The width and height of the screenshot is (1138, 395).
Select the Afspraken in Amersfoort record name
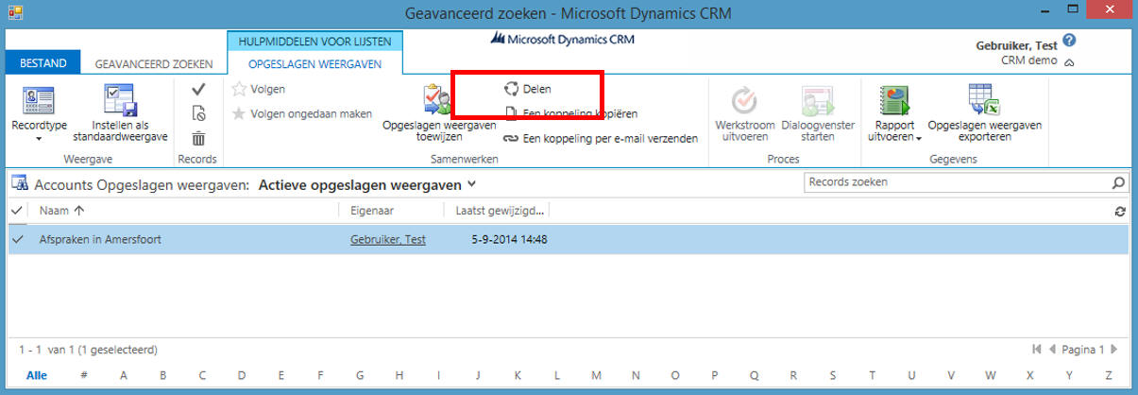point(100,240)
